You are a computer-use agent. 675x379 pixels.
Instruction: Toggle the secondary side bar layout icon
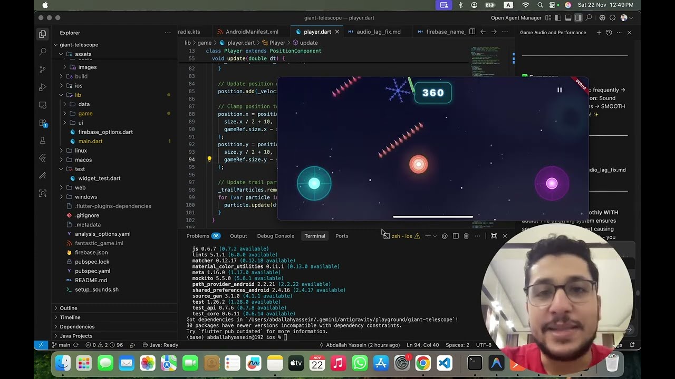point(578,18)
